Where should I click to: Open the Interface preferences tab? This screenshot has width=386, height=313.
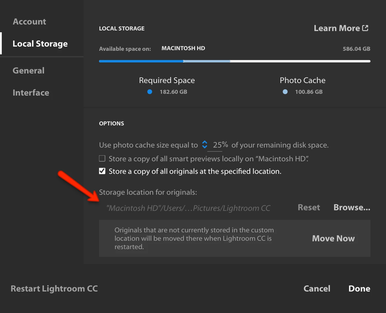[31, 93]
